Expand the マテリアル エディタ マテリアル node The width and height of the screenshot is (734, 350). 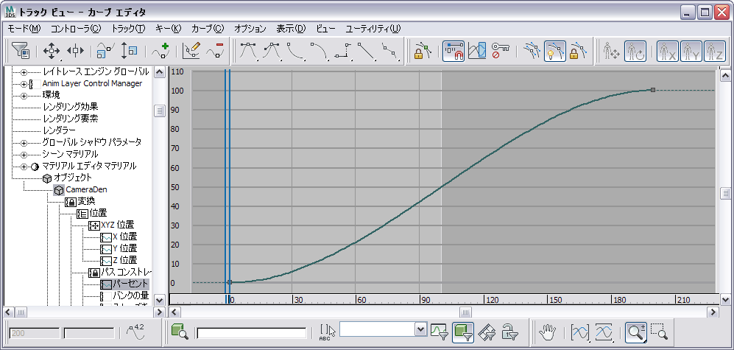tap(24, 167)
